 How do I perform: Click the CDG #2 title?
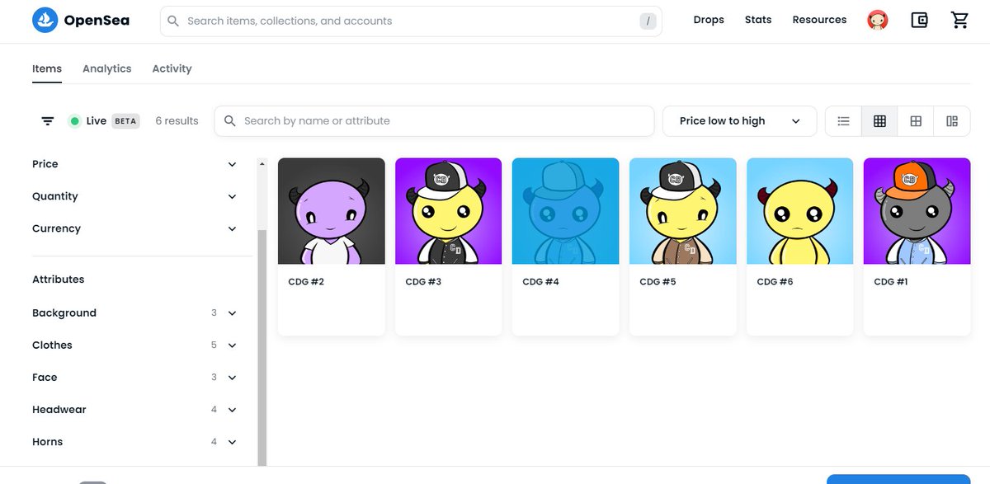point(306,282)
